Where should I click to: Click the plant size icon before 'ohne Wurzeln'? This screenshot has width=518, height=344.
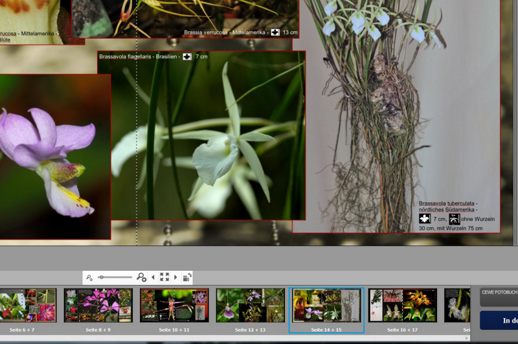click(455, 219)
